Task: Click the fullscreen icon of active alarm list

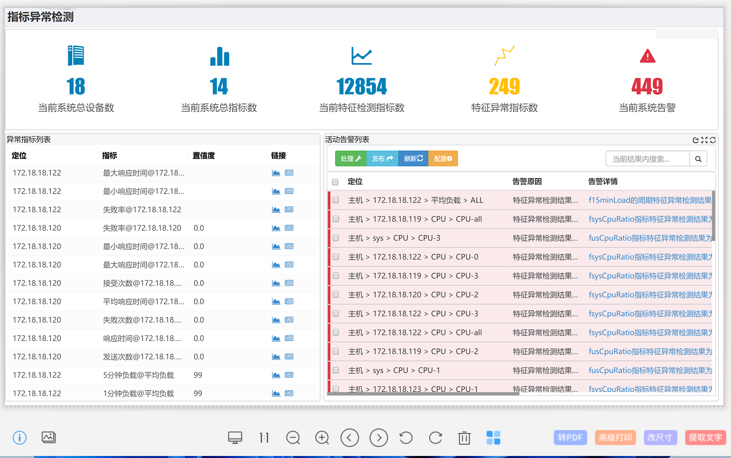Action: point(704,140)
